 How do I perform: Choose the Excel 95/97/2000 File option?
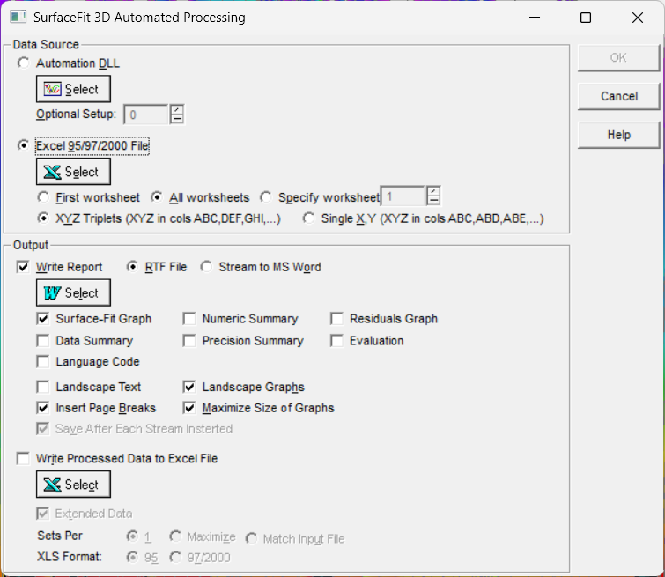[23, 145]
